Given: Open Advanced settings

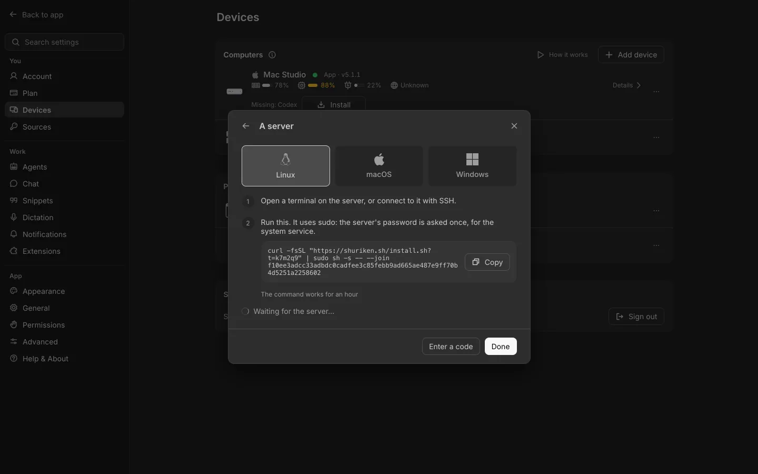Looking at the screenshot, I should pos(64,342).
